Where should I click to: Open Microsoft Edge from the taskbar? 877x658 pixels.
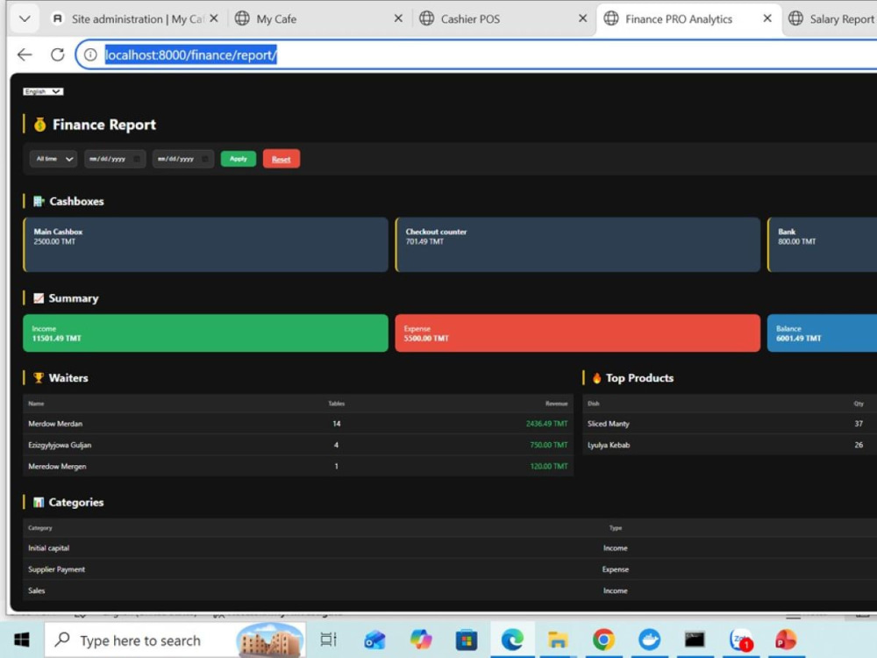click(x=512, y=640)
